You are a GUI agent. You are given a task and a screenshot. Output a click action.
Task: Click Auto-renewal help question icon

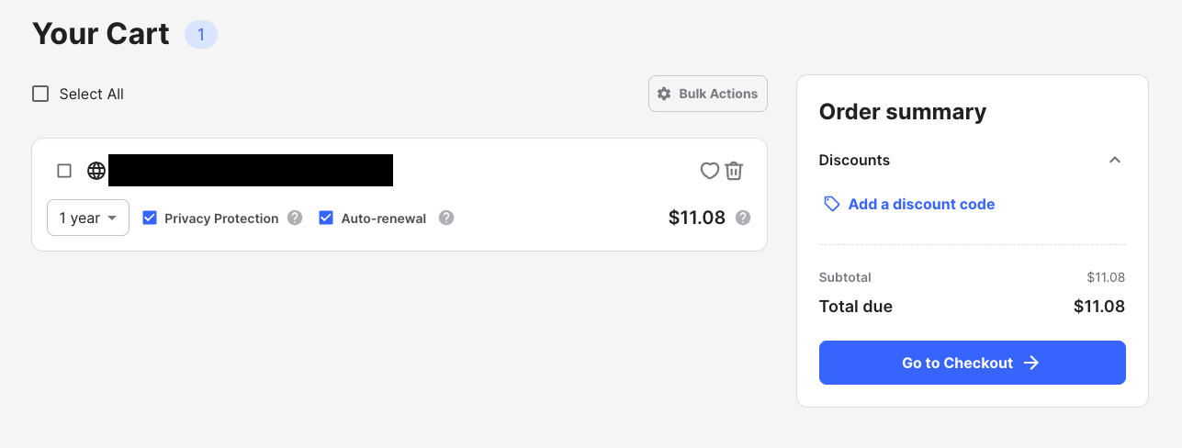[x=446, y=218]
